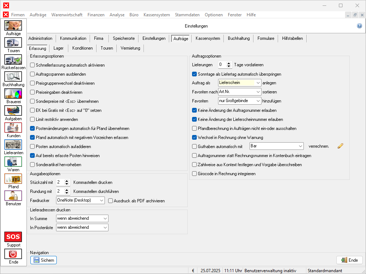
Task: Open the Warenwirtschaft menu
Action: (x=67, y=15)
